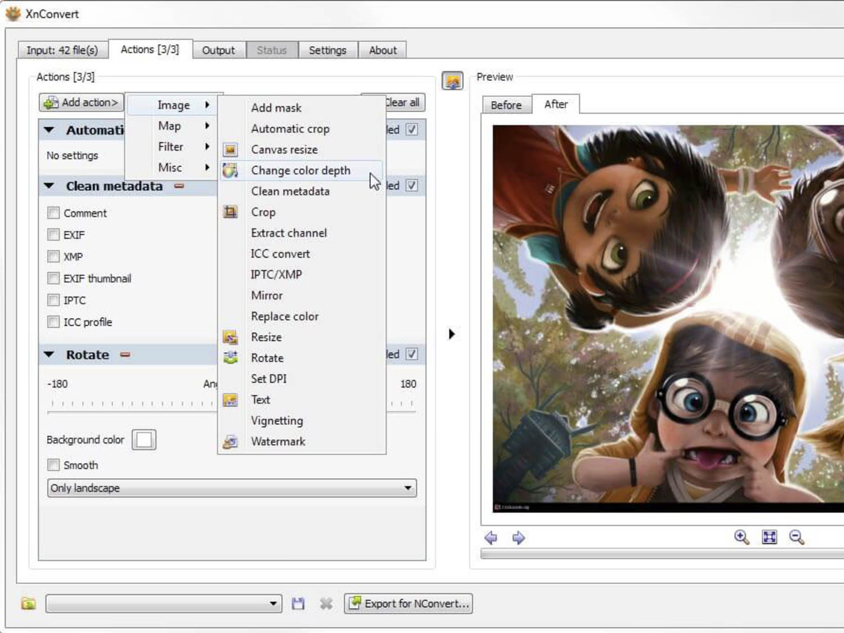Show the Before preview tab
The width and height of the screenshot is (844, 633).
506,105
